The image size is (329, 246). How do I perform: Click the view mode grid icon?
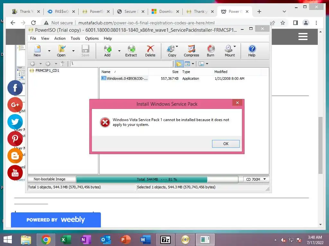pyautogui.click(x=187, y=64)
